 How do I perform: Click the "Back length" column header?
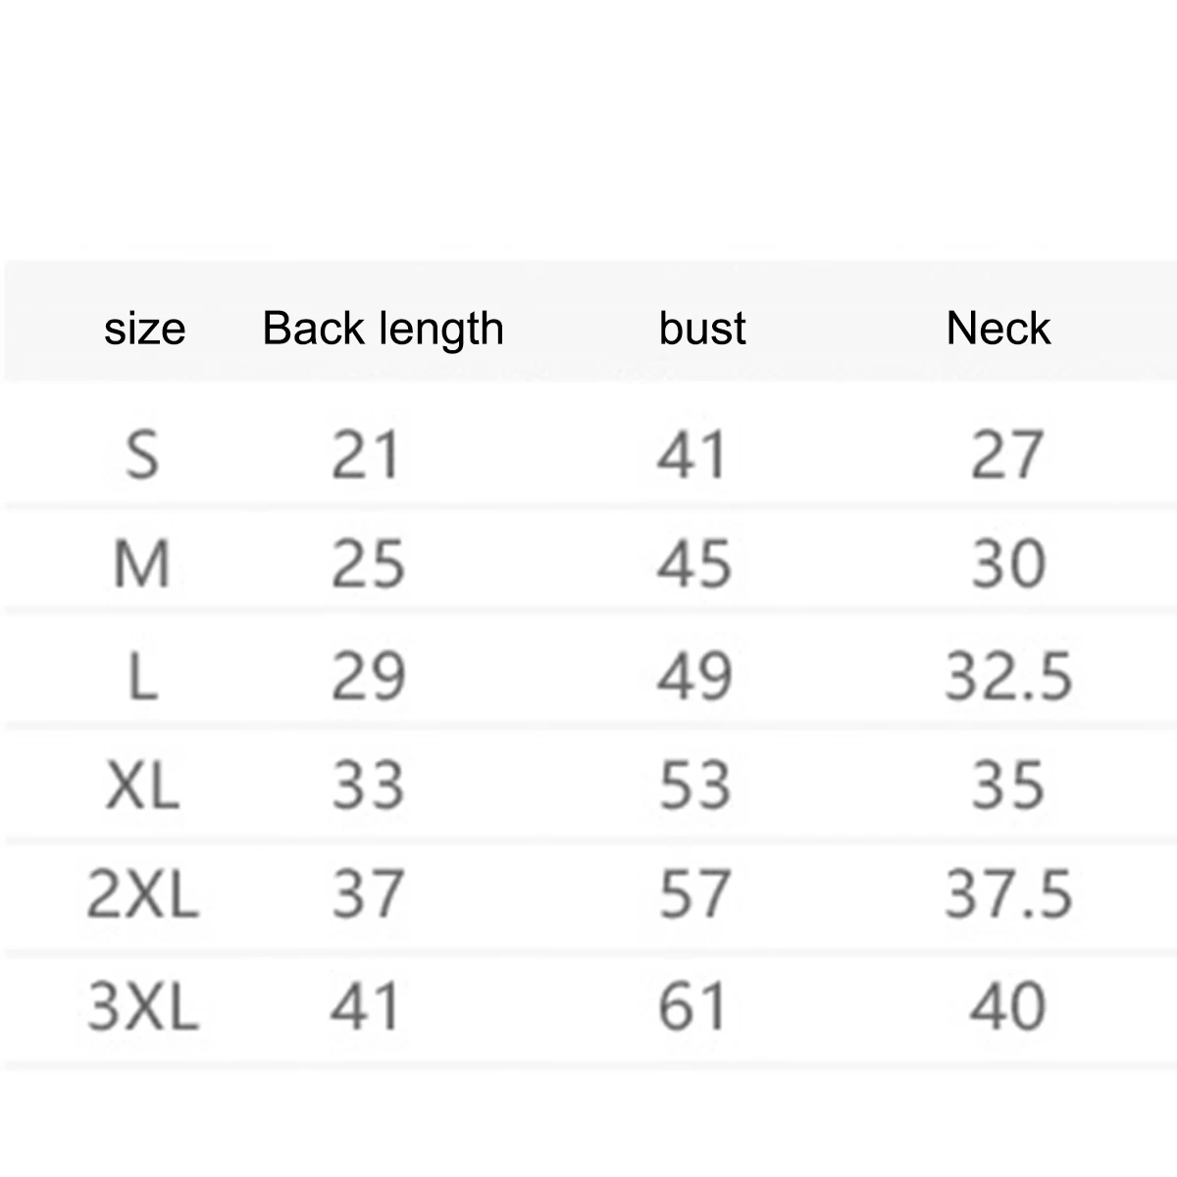pyautogui.click(x=383, y=329)
